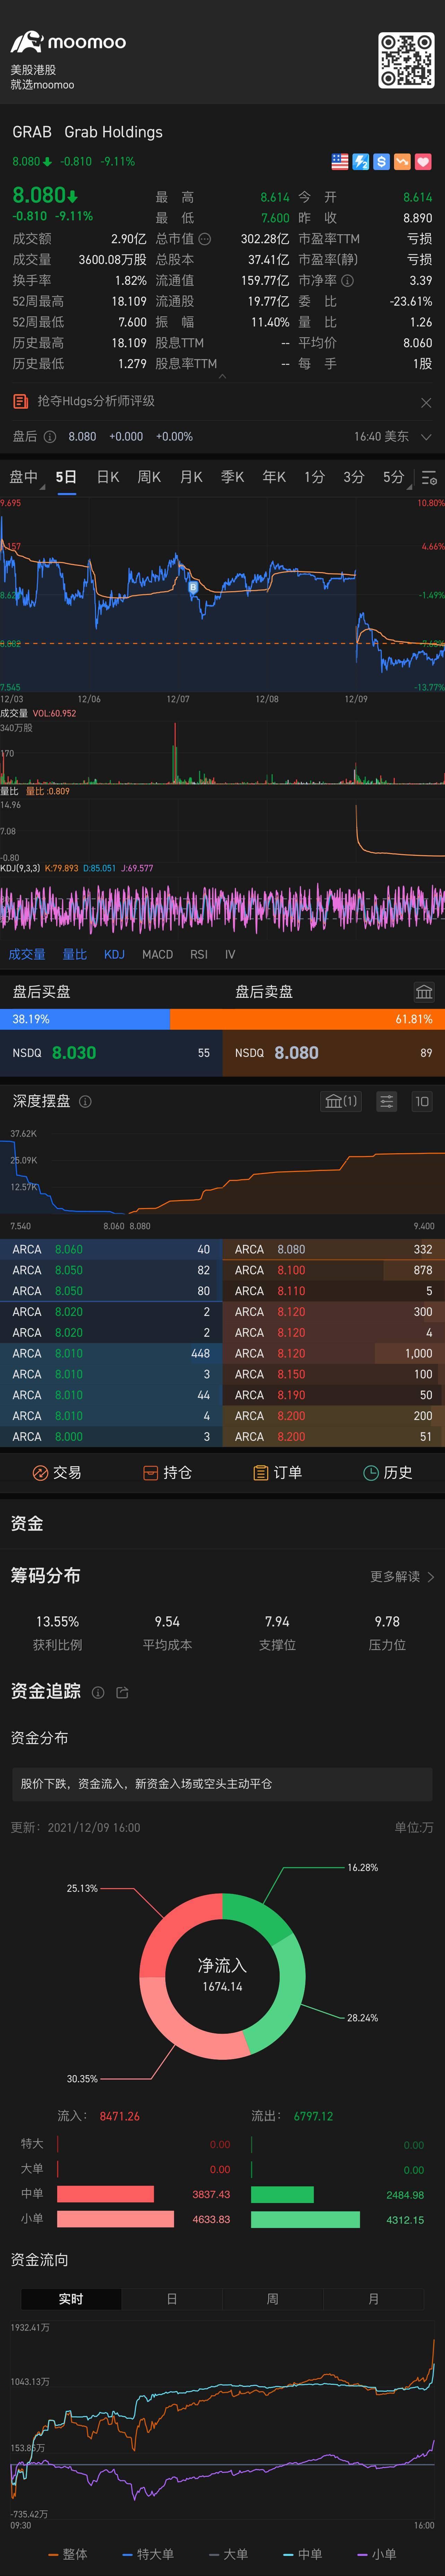Tap the info icon next to 盘后
This screenshot has height=2576, width=445.
50,437
